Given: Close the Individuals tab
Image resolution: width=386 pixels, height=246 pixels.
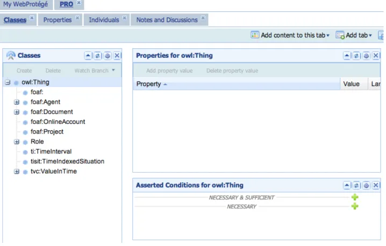Looking at the screenshot, I should tap(125, 18).
